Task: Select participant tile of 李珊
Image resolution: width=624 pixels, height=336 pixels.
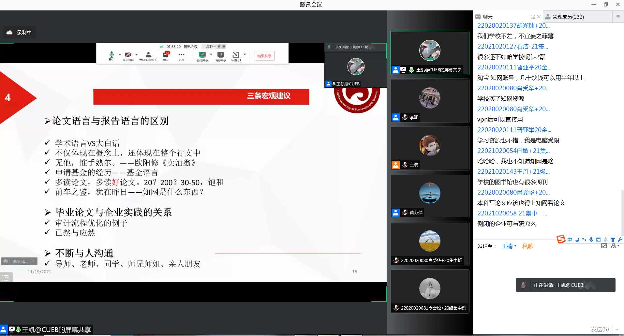Action: [430, 101]
